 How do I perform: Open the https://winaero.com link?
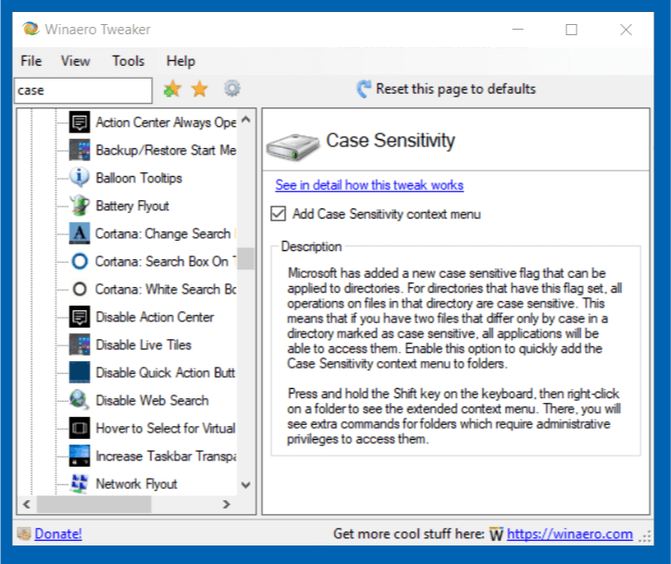(x=569, y=534)
